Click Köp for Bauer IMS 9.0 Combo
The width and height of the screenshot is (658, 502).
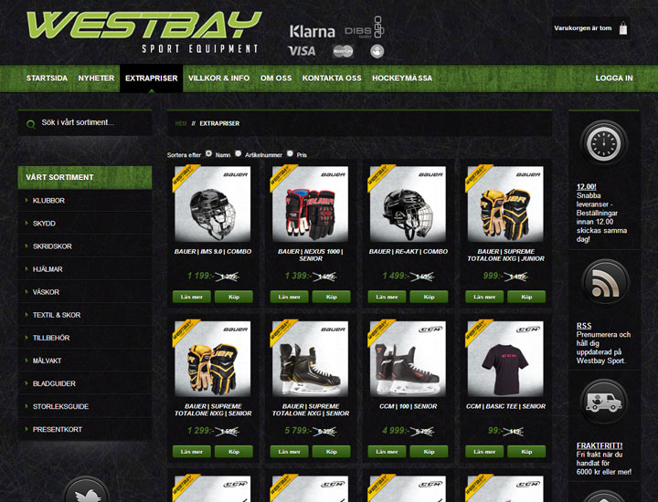click(234, 297)
